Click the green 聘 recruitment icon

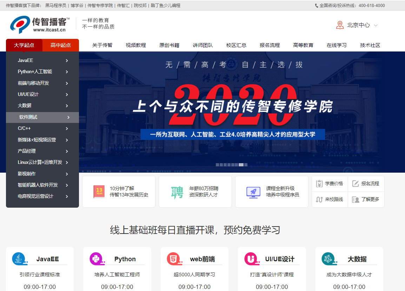tap(177, 192)
